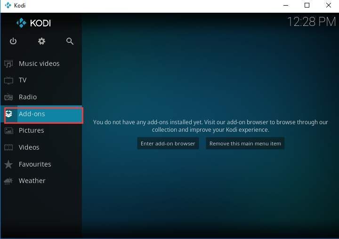
Task: Click the Music videos icon
Action: (8, 64)
